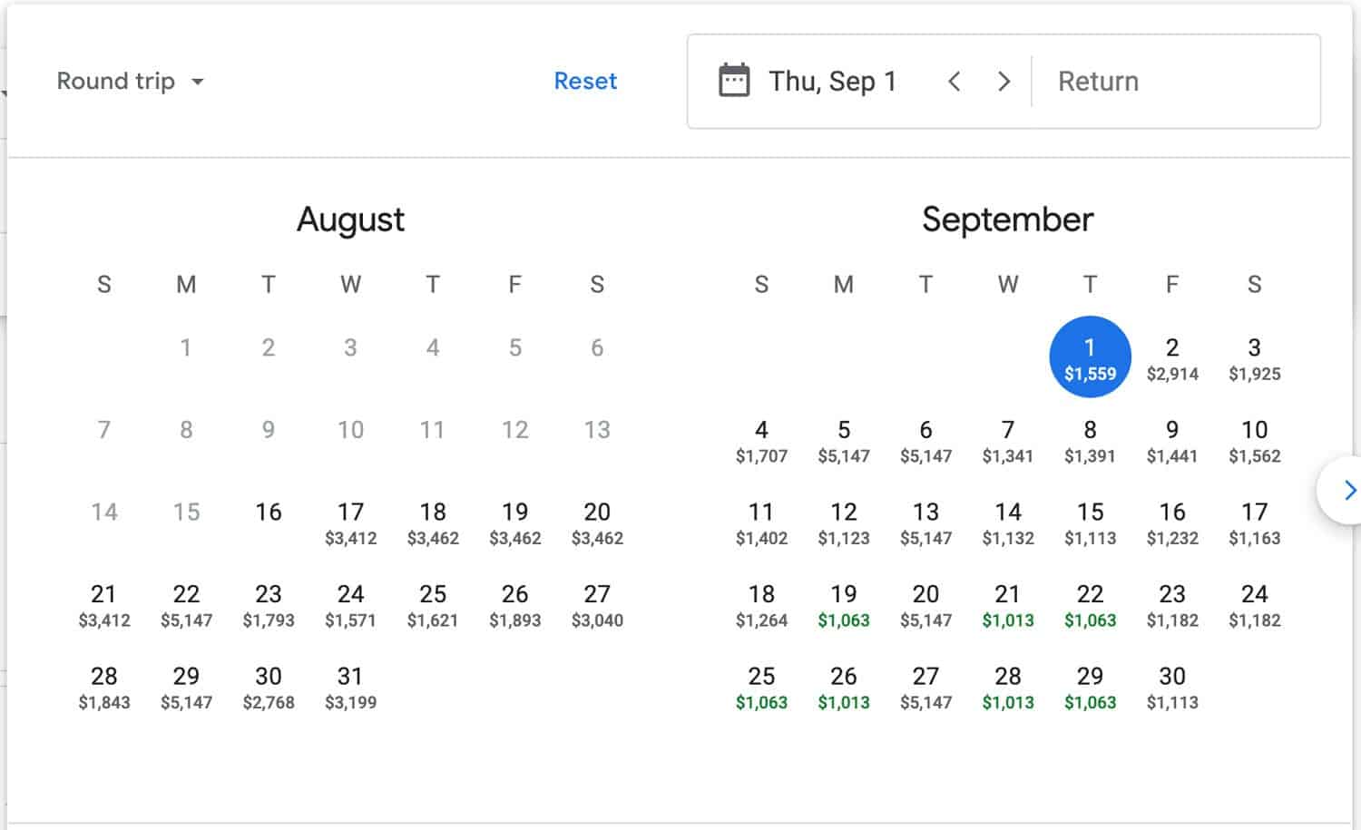This screenshot has width=1361, height=830.
Task: Choose August 24 at $1,571
Action: pos(350,605)
